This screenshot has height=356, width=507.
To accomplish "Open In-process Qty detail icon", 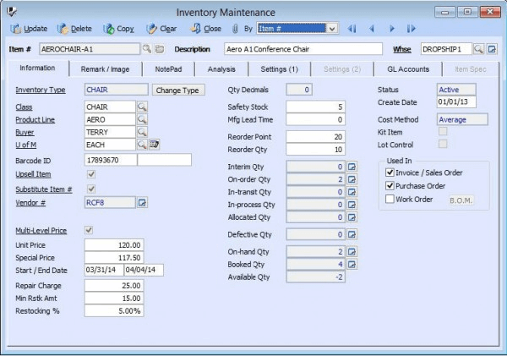I will point(352,205).
